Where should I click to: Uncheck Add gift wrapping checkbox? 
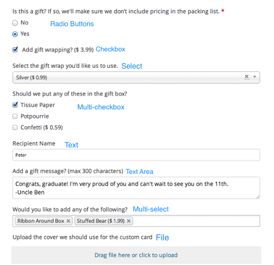pyautogui.click(x=15, y=50)
